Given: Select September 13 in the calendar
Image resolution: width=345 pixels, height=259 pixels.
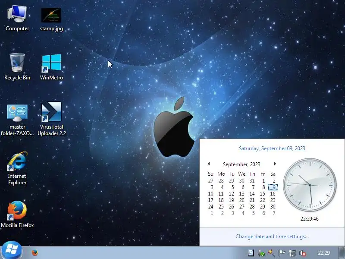Looking at the screenshot, I should coord(242,193).
